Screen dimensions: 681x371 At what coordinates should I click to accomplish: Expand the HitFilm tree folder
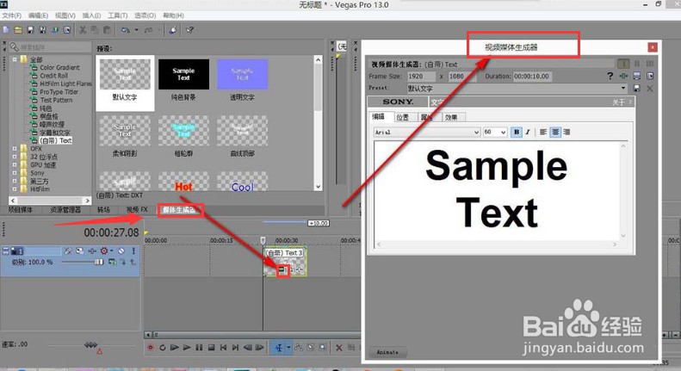point(15,189)
